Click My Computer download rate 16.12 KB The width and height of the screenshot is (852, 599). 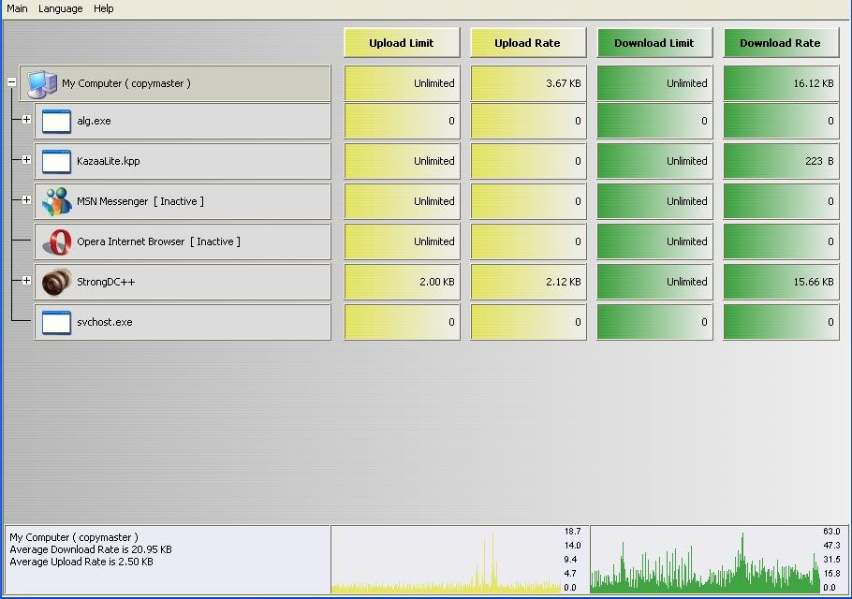coord(781,83)
